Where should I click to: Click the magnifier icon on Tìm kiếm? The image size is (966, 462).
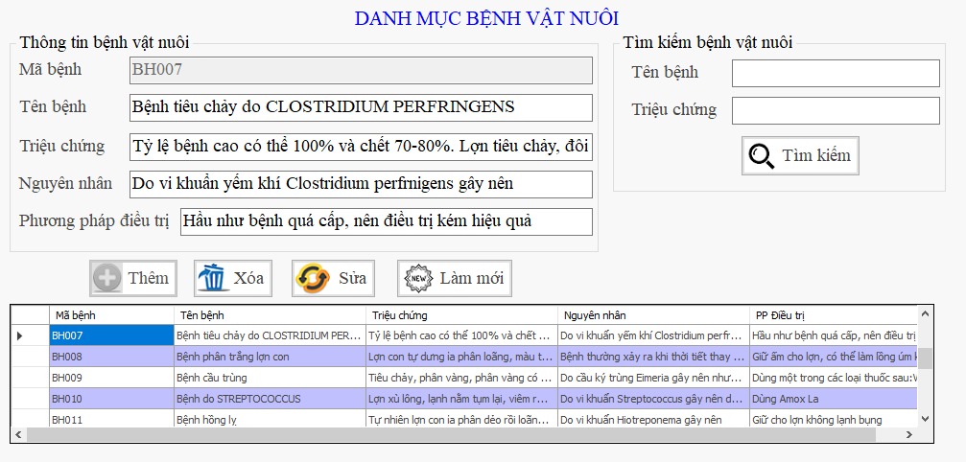click(761, 155)
